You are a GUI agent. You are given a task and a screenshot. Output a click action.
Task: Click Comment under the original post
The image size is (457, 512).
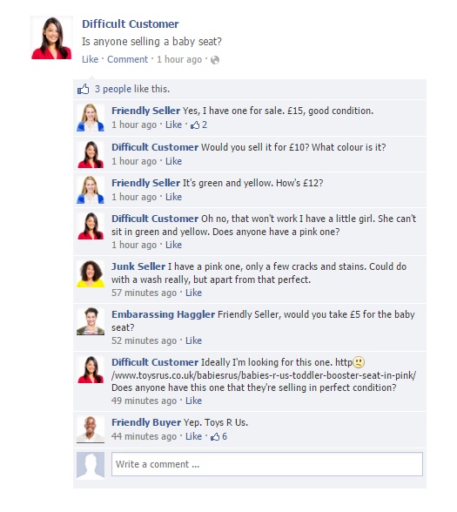coord(128,59)
